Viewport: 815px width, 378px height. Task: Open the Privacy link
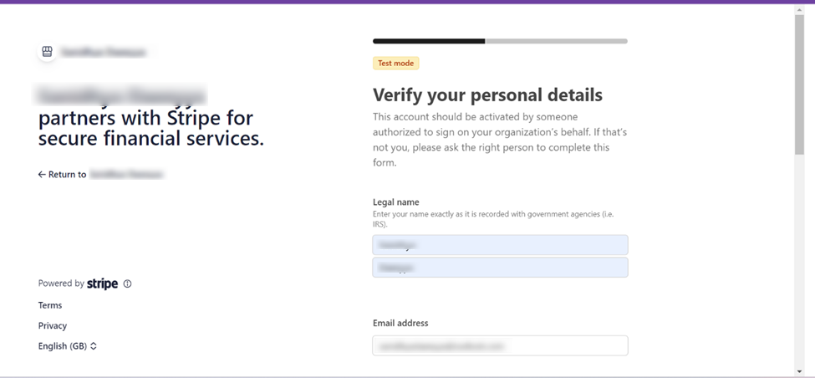click(53, 325)
